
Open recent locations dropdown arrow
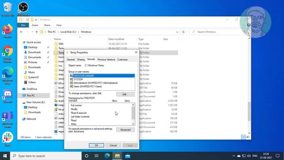[32, 32]
